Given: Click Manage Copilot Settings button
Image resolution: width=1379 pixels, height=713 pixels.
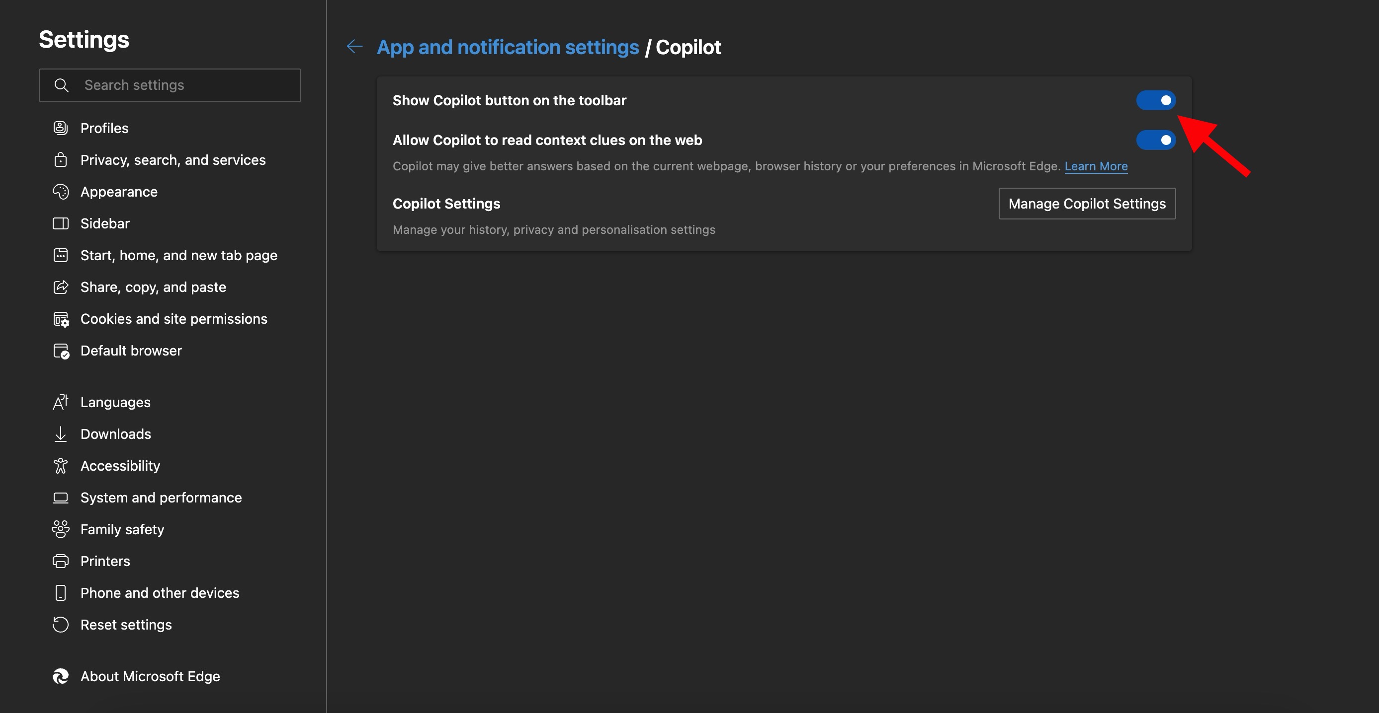Looking at the screenshot, I should tap(1087, 204).
